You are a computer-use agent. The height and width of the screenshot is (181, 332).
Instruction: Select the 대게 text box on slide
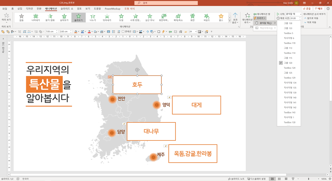(x=196, y=105)
